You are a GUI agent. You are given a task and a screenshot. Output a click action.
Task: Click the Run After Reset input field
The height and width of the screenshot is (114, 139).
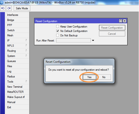click(73, 40)
